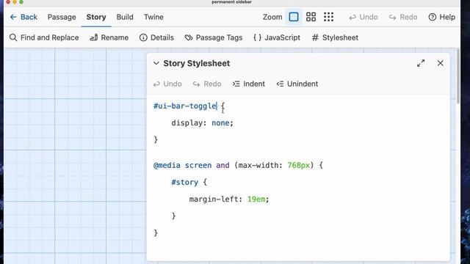Click Undo in the stylesheet editor
470x264 pixels.
pyautogui.click(x=167, y=84)
